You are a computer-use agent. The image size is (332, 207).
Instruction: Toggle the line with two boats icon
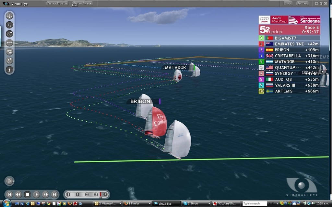point(9,25)
